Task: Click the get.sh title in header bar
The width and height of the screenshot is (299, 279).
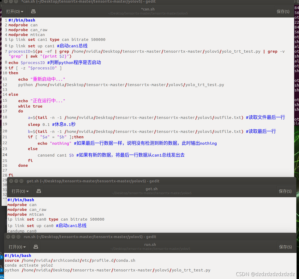Action: [x=152, y=189]
